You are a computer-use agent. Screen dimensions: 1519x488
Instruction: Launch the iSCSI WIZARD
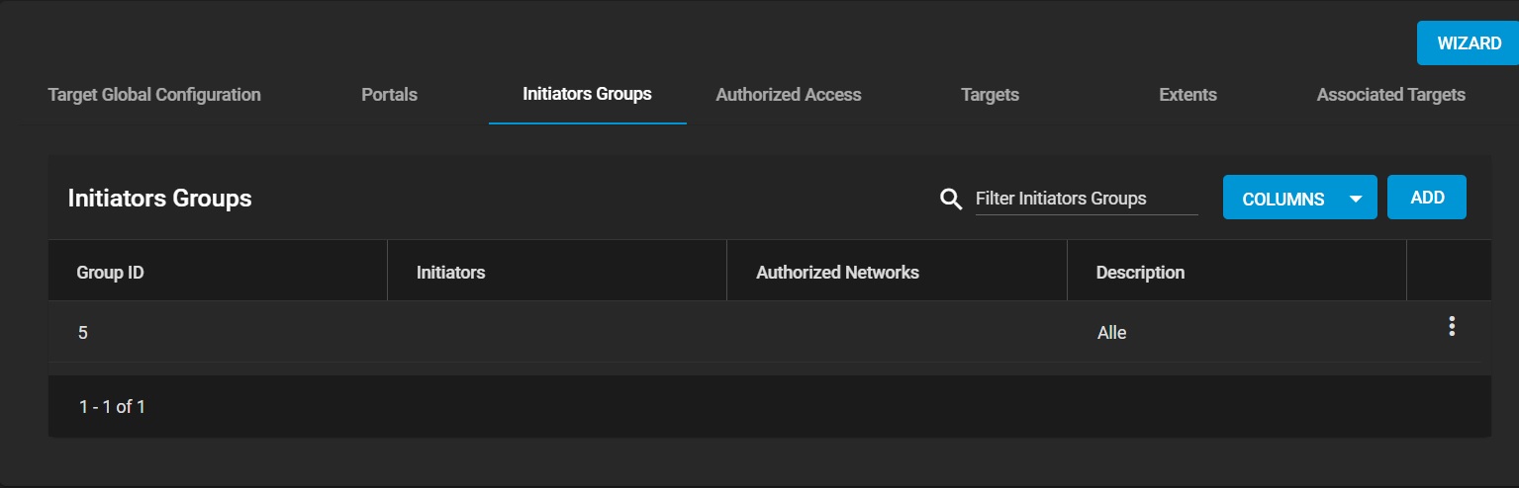1469,43
